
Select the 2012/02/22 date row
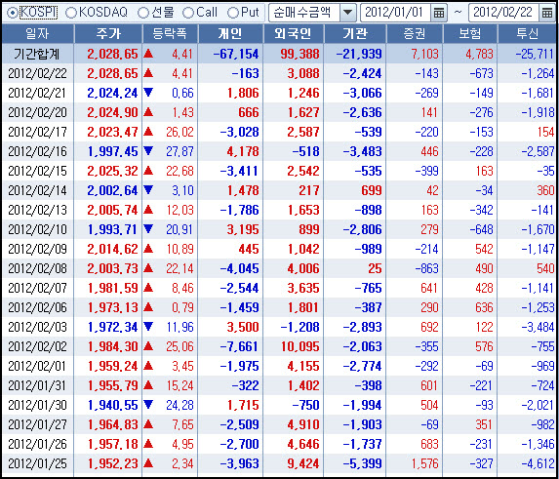pyautogui.click(x=279, y=73)
